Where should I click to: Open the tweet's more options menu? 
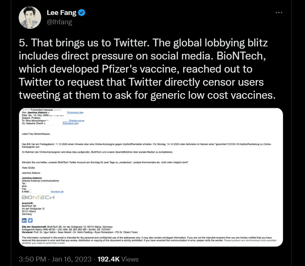coord(279,13)
